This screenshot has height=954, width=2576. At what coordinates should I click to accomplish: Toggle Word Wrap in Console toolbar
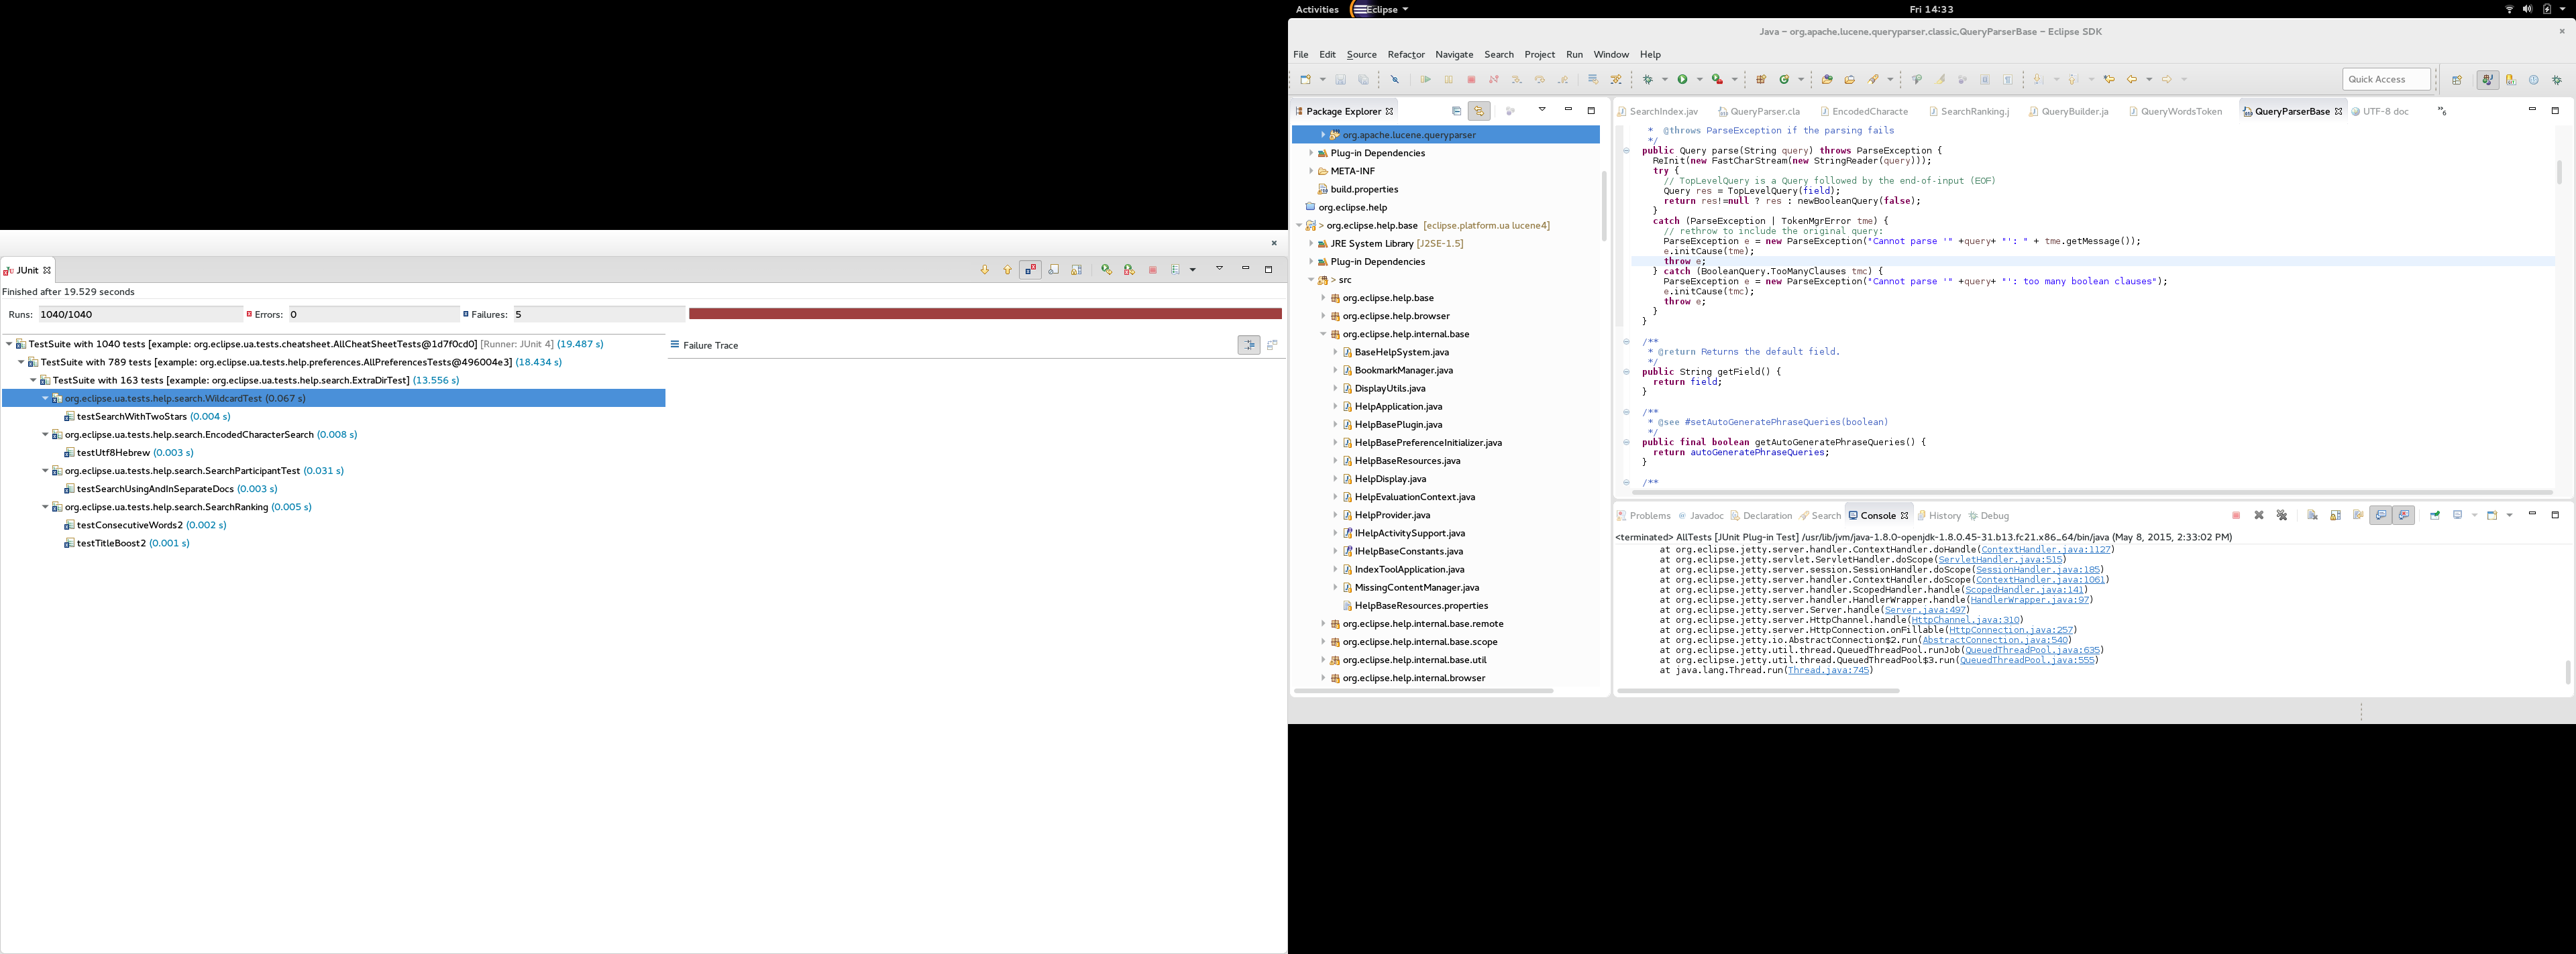(x=2359, y=516)
